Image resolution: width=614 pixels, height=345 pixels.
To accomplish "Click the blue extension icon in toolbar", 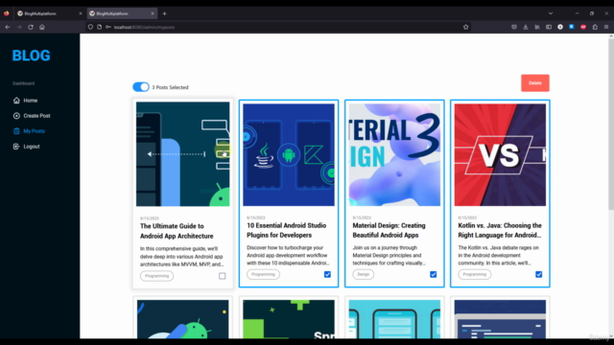I will tap(572, 27).
